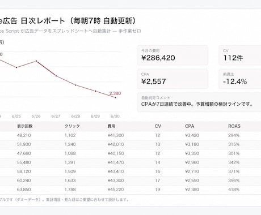Click the 日次レポート report title heading
Image resolution: width=261 pixels, height=215 pixels.
(68, 21)
